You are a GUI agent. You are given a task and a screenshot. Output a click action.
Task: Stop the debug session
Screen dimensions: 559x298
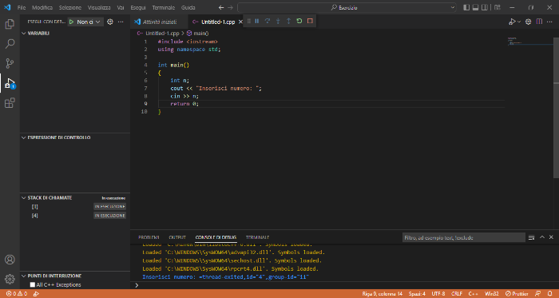tap(310, 22)
